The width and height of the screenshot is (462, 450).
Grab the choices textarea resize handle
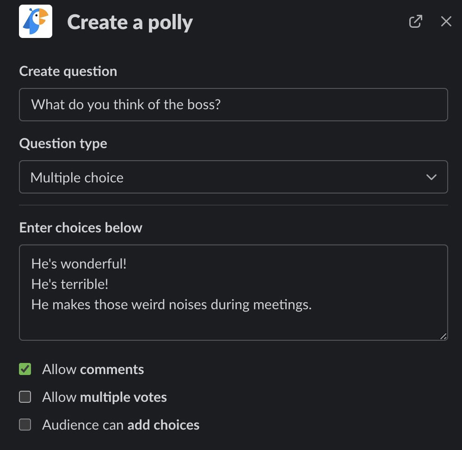click(444, 337)
